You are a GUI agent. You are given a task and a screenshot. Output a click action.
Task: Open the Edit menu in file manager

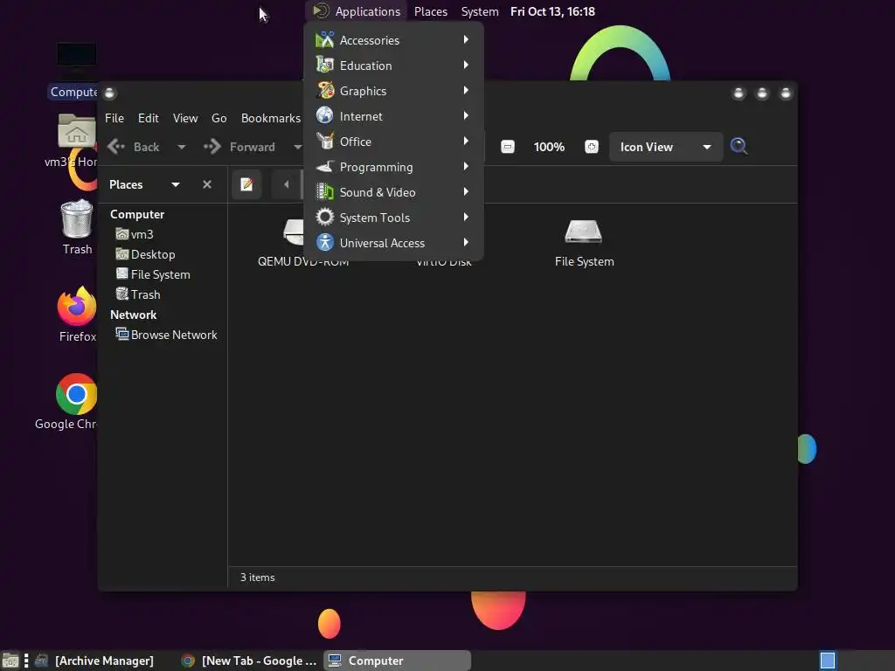[x=149, y=118]
